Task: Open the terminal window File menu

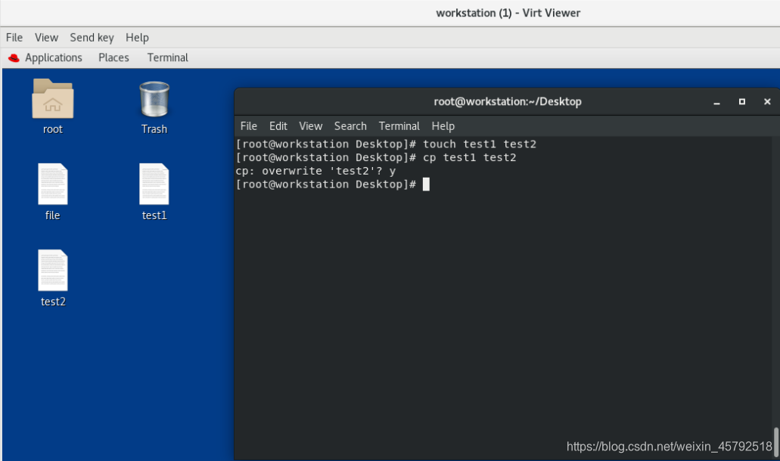Action: [249, 126]
